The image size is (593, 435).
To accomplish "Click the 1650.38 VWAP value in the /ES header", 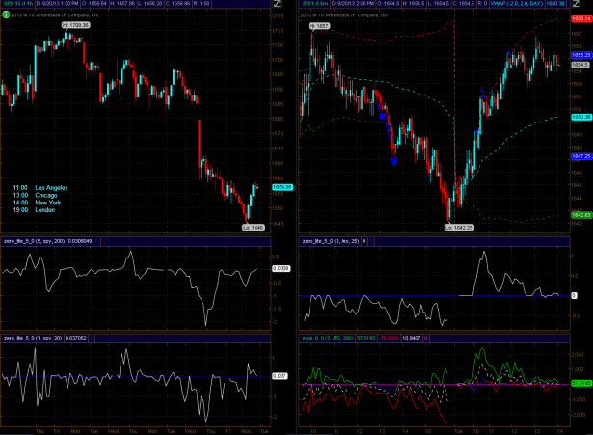I will [x=554, y=4].
